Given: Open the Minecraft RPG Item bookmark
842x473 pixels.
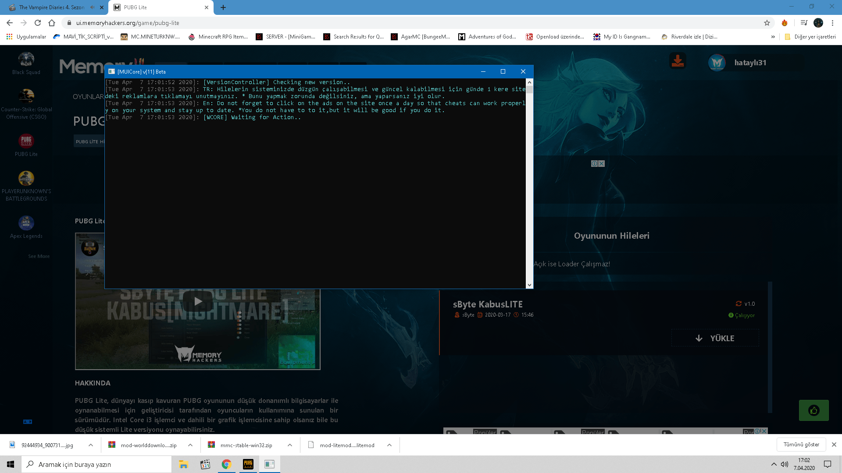Looking at the screenshot, I should click(218, 37).
